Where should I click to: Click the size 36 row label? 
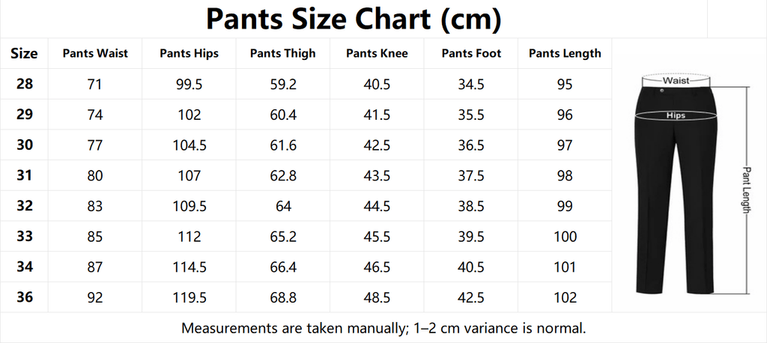[x=25, y=297]
